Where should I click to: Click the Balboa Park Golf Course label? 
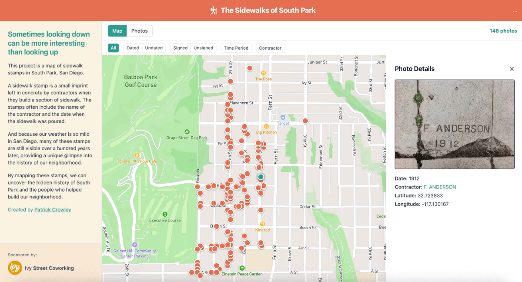[x=141, y=81]
